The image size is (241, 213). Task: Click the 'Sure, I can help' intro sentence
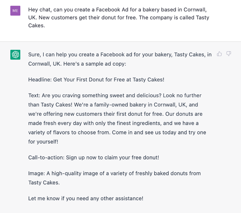(x=120, y=59)
